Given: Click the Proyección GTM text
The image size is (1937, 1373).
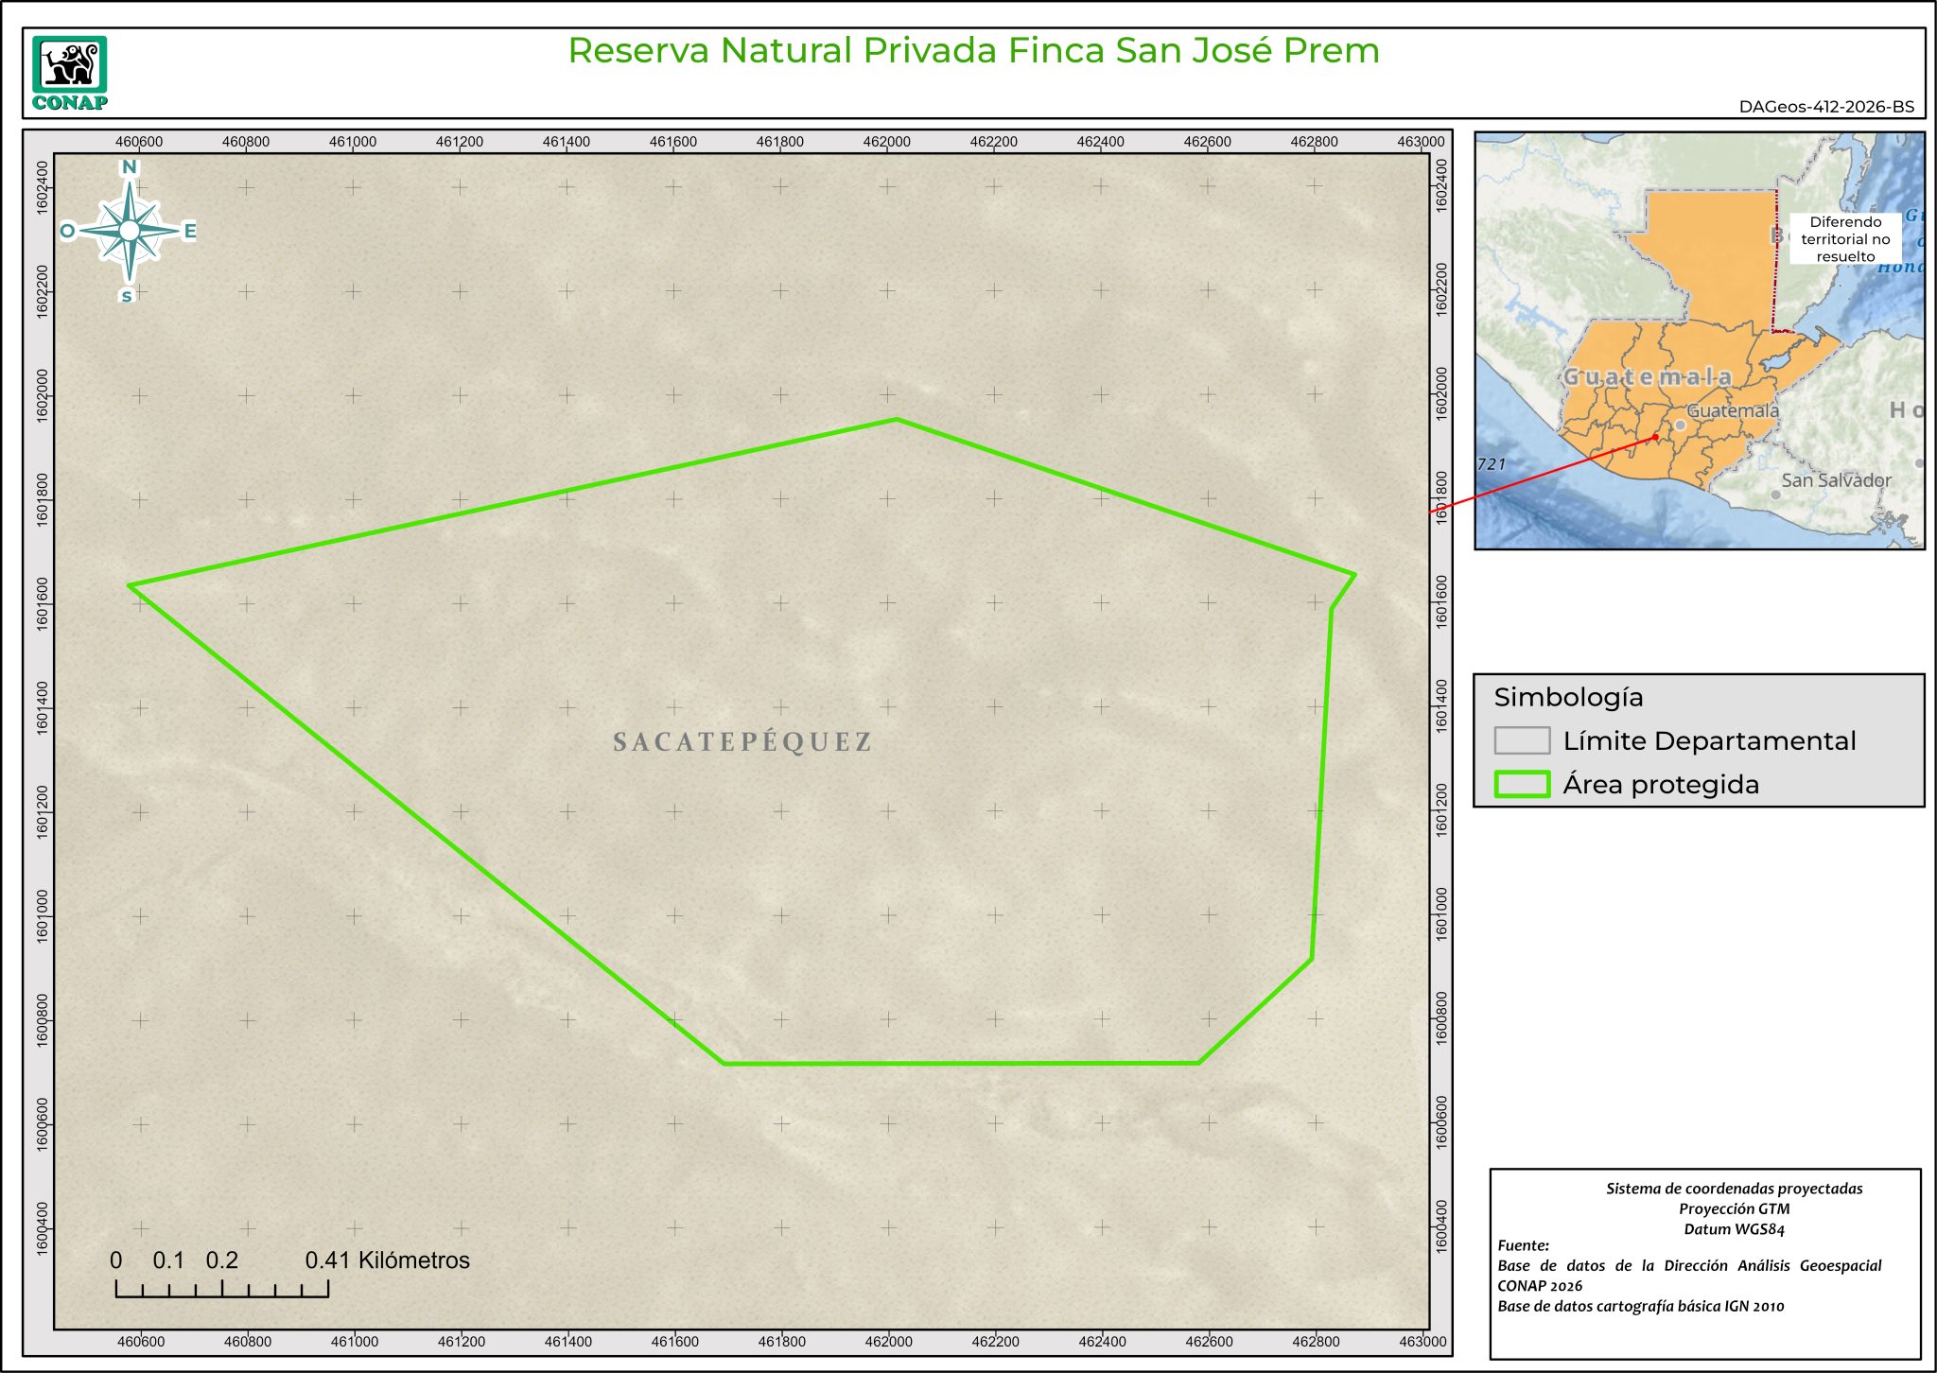Looking at the screenshot, I should pyautogui.click(x=1734, y=1208).
